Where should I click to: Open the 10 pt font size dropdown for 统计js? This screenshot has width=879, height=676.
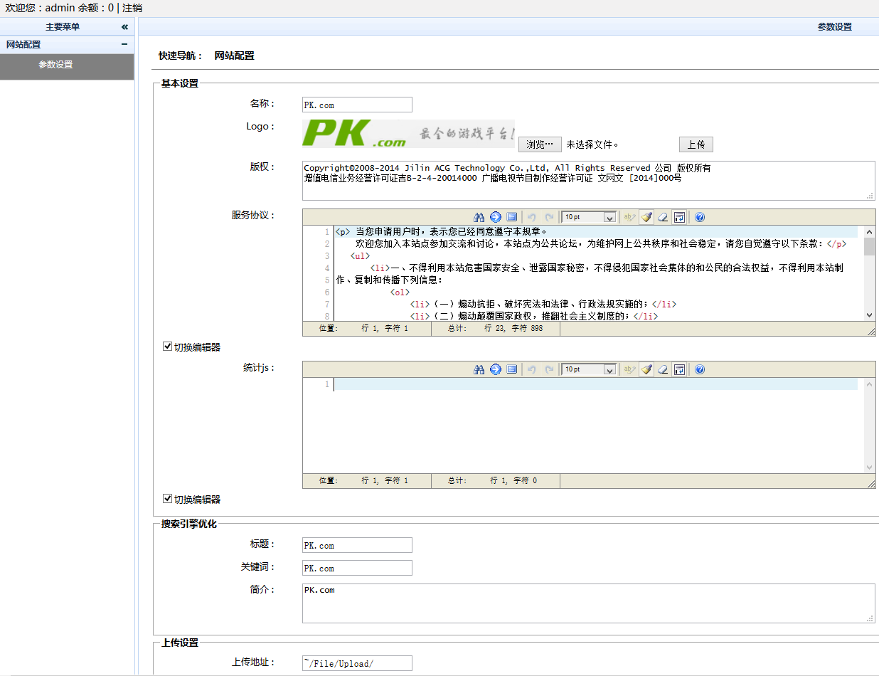tap(589, 369)
